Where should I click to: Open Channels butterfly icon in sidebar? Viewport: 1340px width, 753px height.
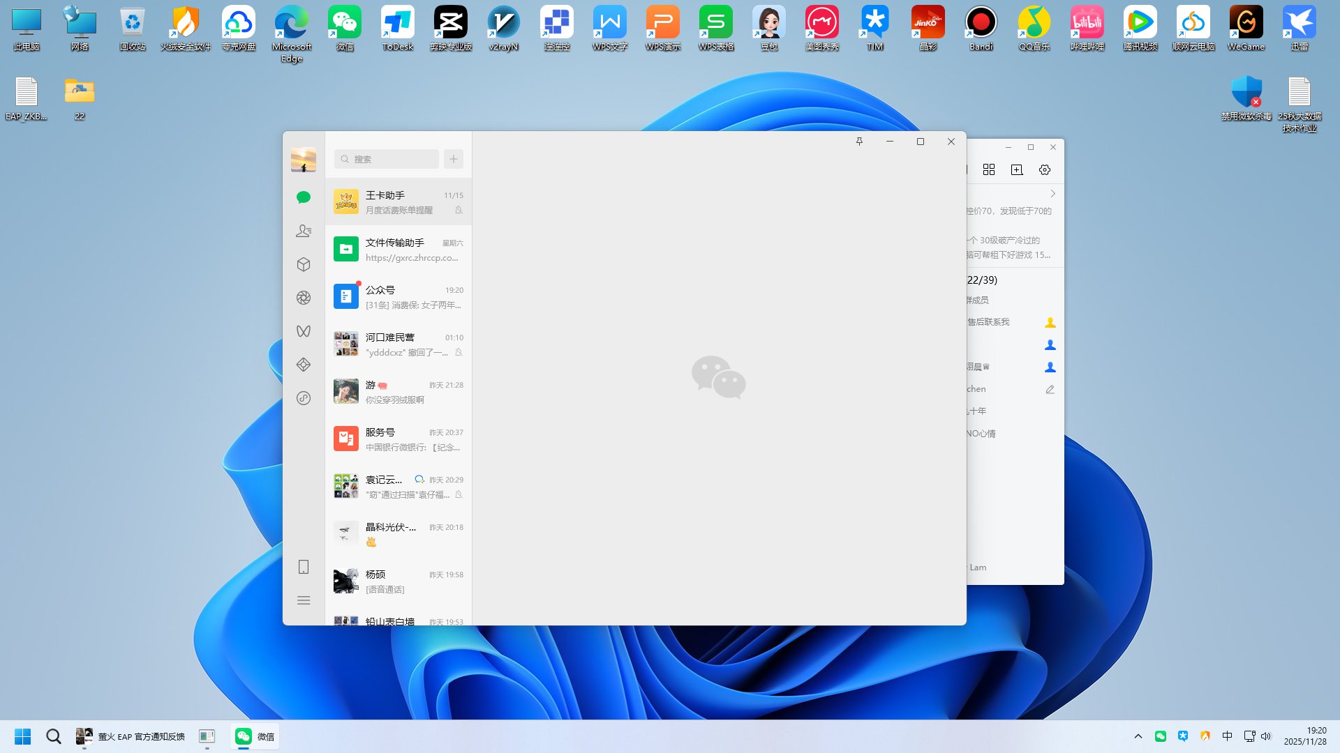click(x=303, y=331)
